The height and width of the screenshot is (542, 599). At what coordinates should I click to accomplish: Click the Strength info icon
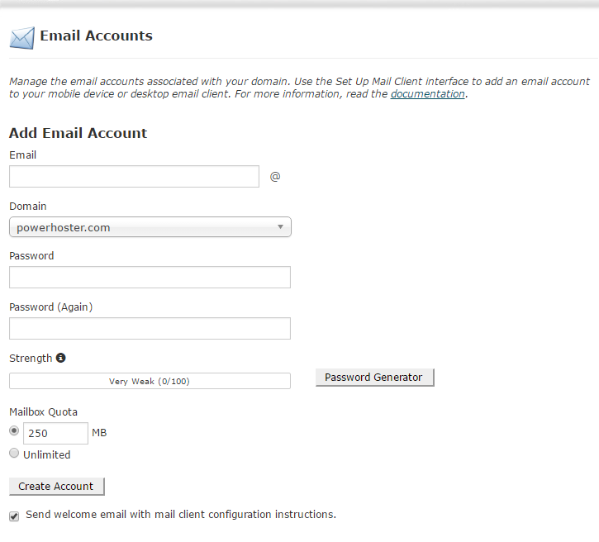pos(60,359)
